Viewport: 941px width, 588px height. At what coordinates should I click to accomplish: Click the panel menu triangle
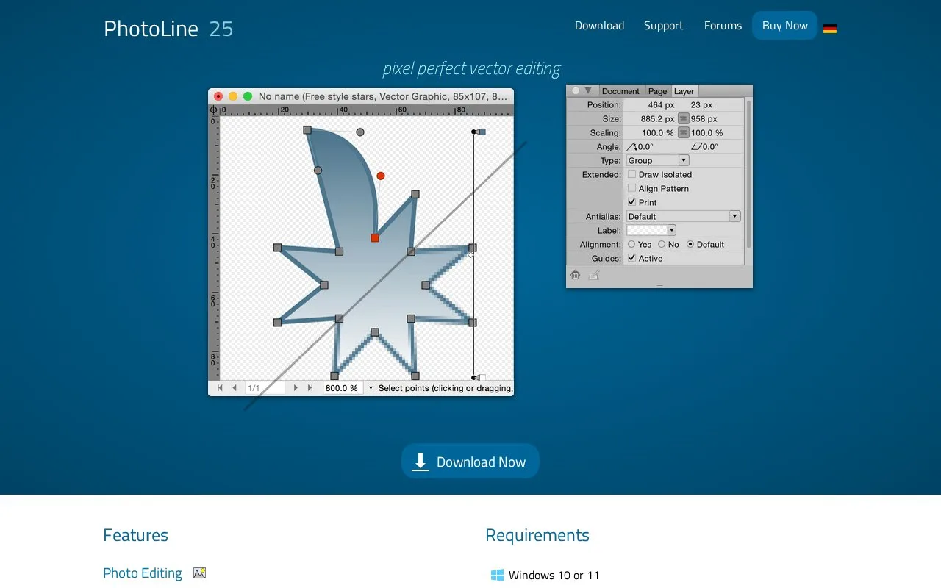coord(587,90)
